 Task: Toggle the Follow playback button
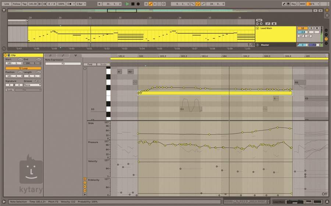point(17,4)
